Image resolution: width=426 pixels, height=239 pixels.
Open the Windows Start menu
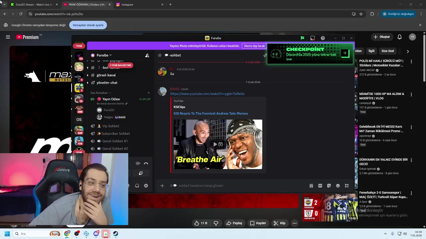tap(7, 234)
